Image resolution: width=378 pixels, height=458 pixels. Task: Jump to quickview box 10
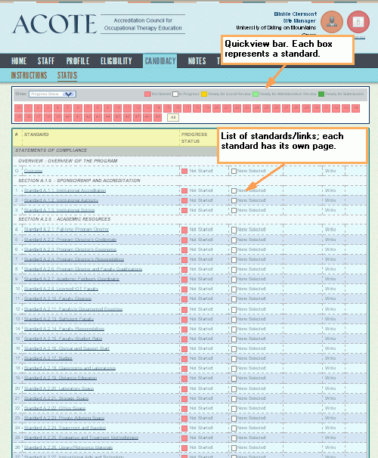pyautogui.click(x=117, y=108)
